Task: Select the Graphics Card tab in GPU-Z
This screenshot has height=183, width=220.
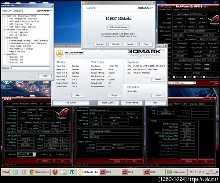Action: 165,10
